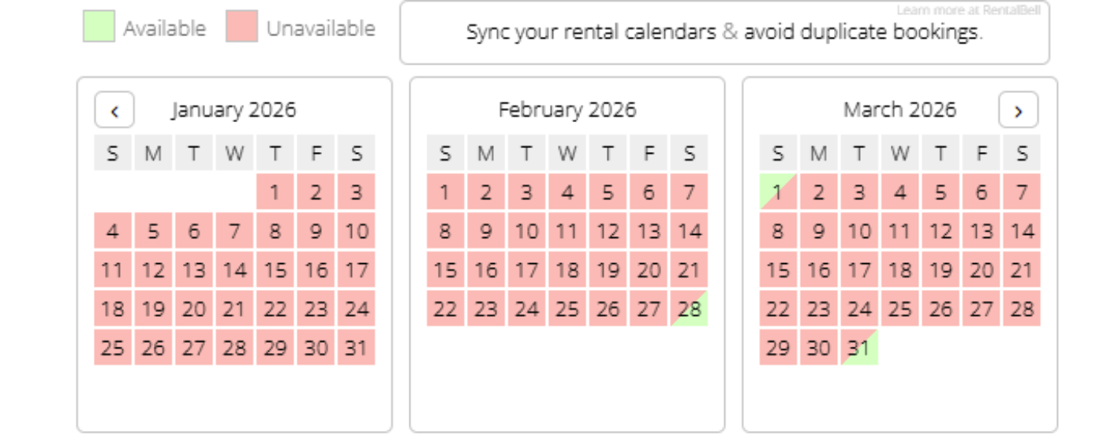Select January 1 in the January calendar
This screenshot has width=1103, height=446.
click(x=275, y=192)
